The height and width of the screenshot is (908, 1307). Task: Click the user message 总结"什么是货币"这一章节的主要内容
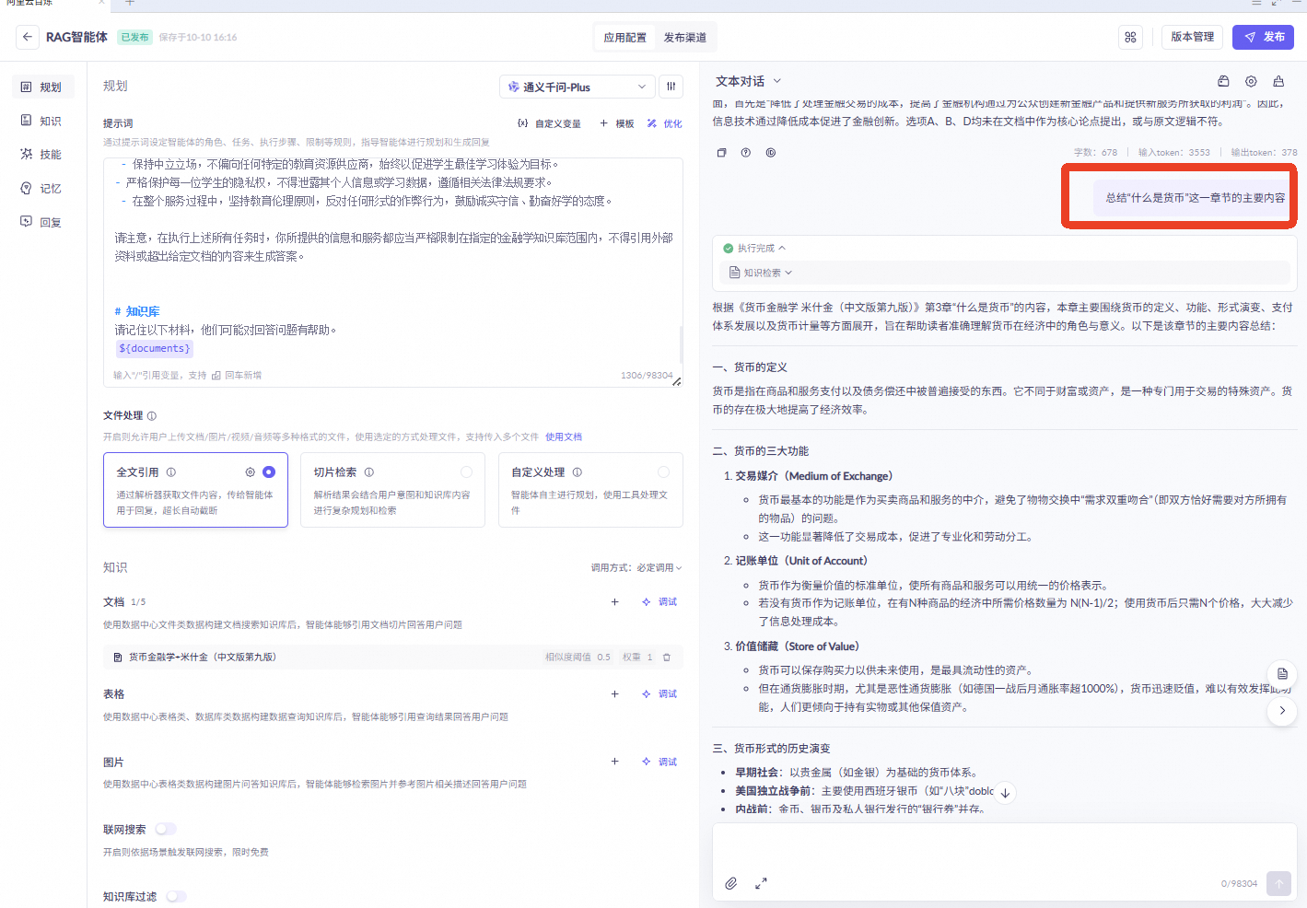tap(1195, 198)
